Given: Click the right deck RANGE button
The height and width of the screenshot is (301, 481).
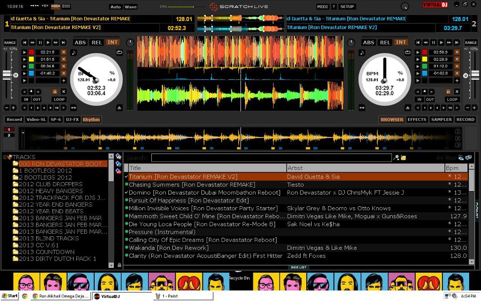Looking at the screenshot, I should (471, 43).
